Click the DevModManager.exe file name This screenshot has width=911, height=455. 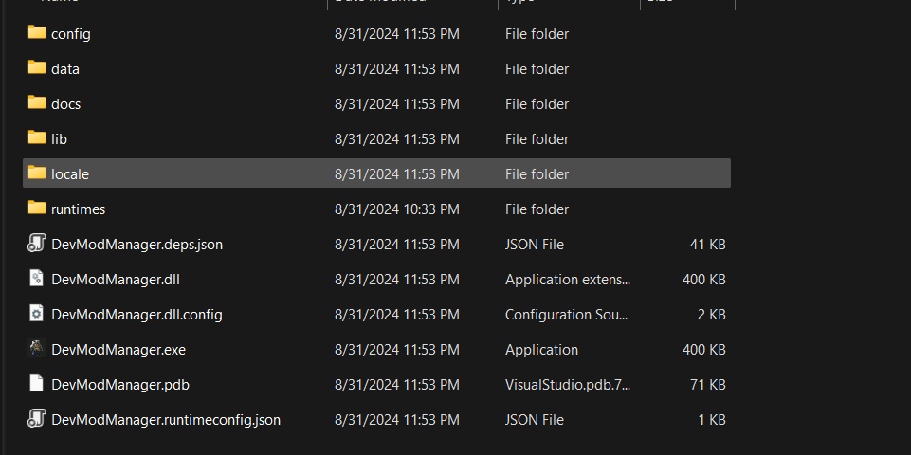click(118, 349)
